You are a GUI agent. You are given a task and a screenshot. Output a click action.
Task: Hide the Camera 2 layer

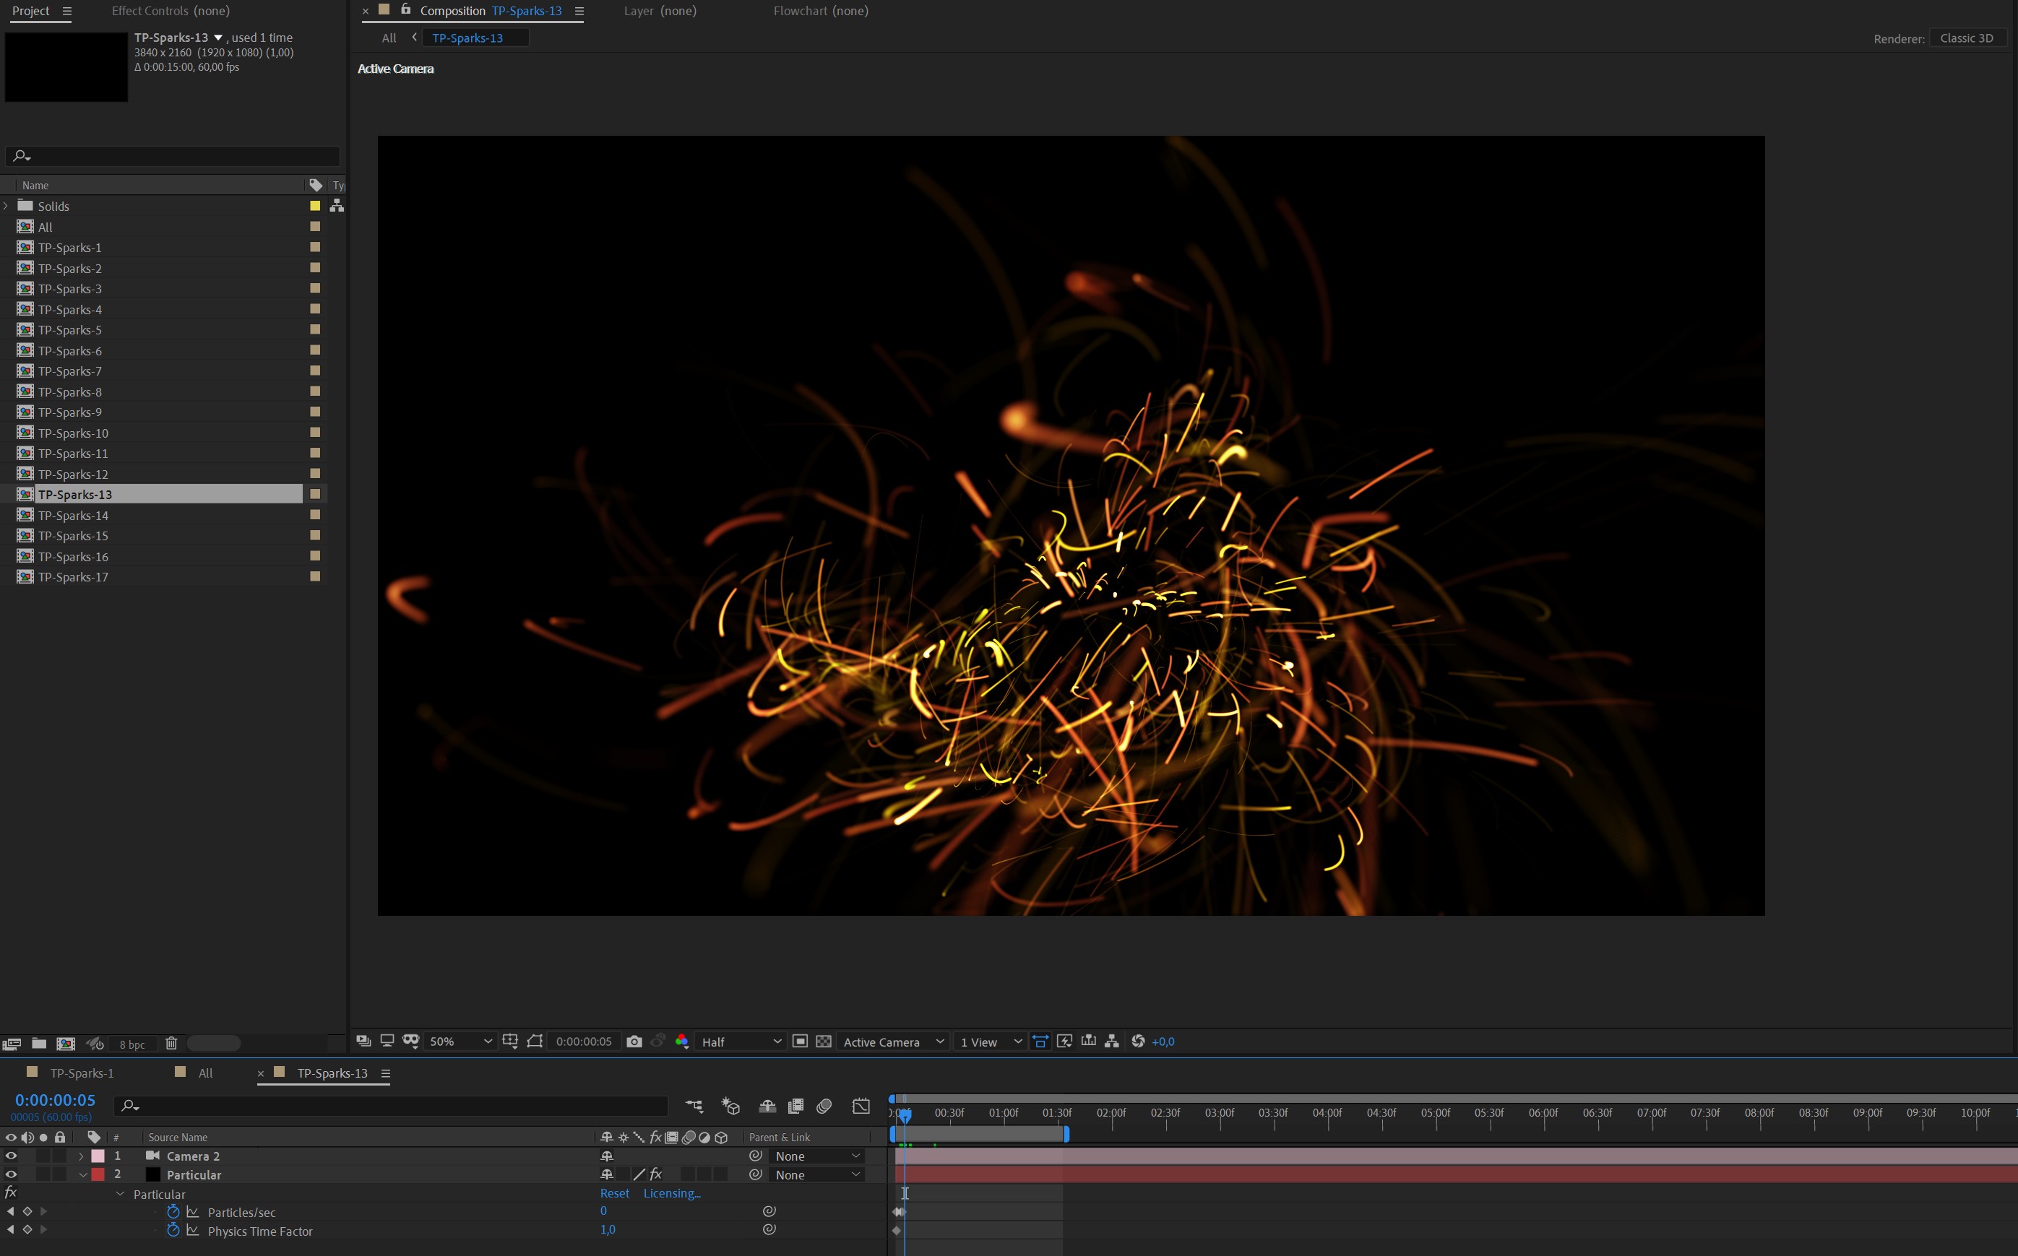point(11,1156)
